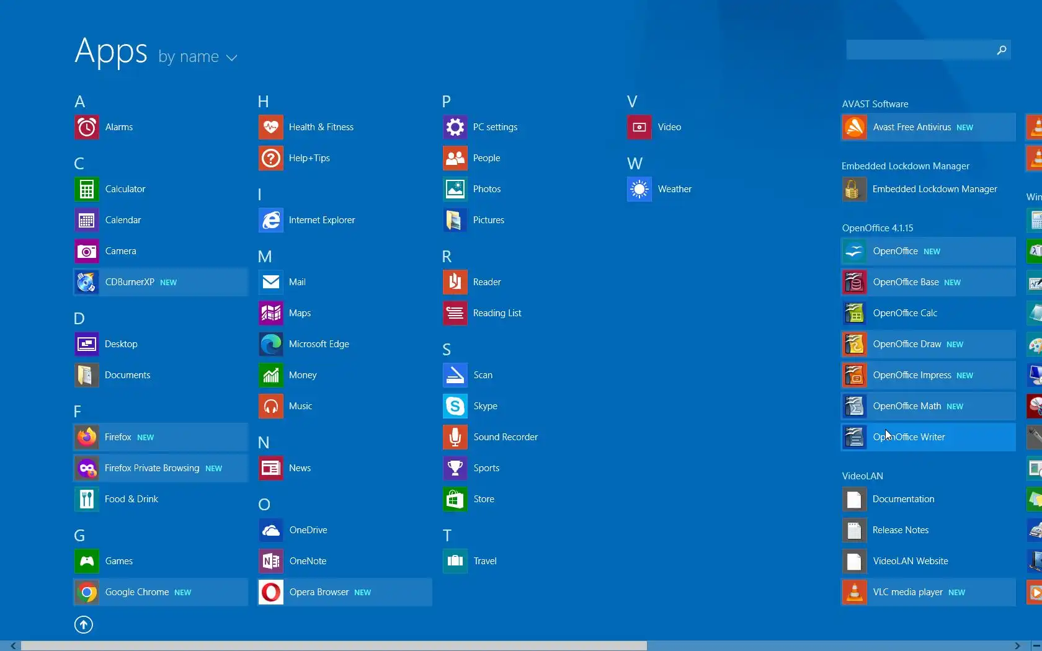Viewport: 1042px width, 651px height.
Task: Open the 'by name' sort dropdown
Action: click(198, 57)
